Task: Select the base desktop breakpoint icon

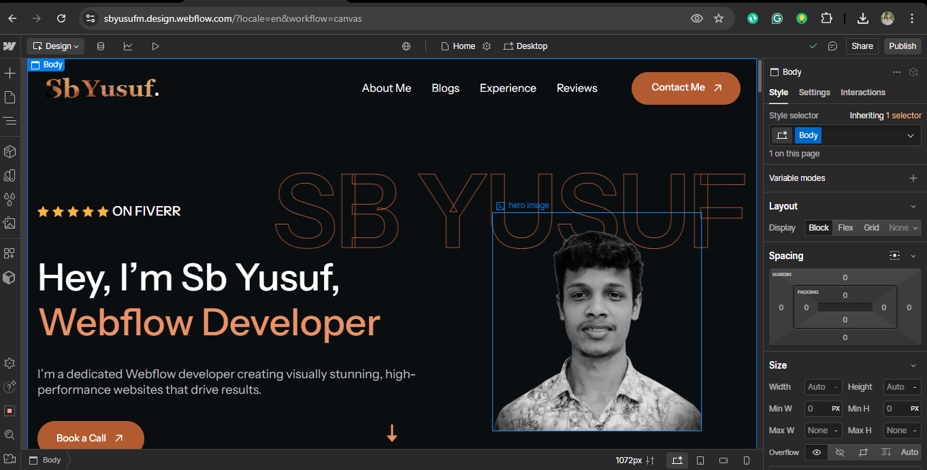Action: coord(677,460)
